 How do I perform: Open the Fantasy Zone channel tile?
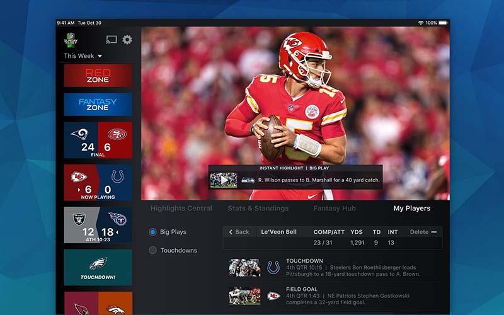click(x=98, y=105)
